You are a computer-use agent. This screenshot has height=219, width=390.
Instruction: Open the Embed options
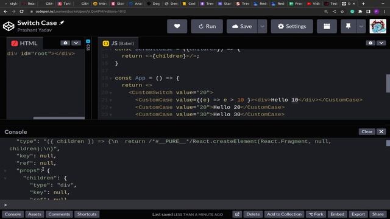click(338, 214)
